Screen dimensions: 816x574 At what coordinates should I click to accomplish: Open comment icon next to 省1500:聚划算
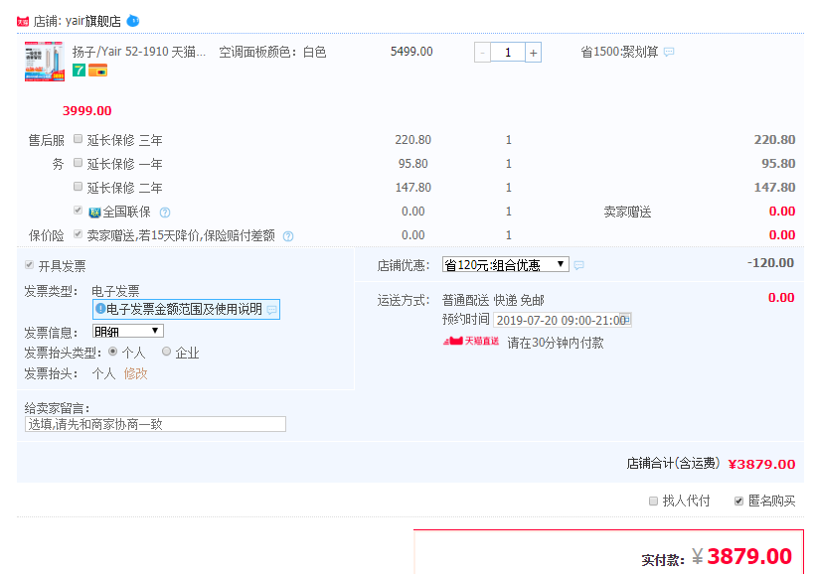669,52
